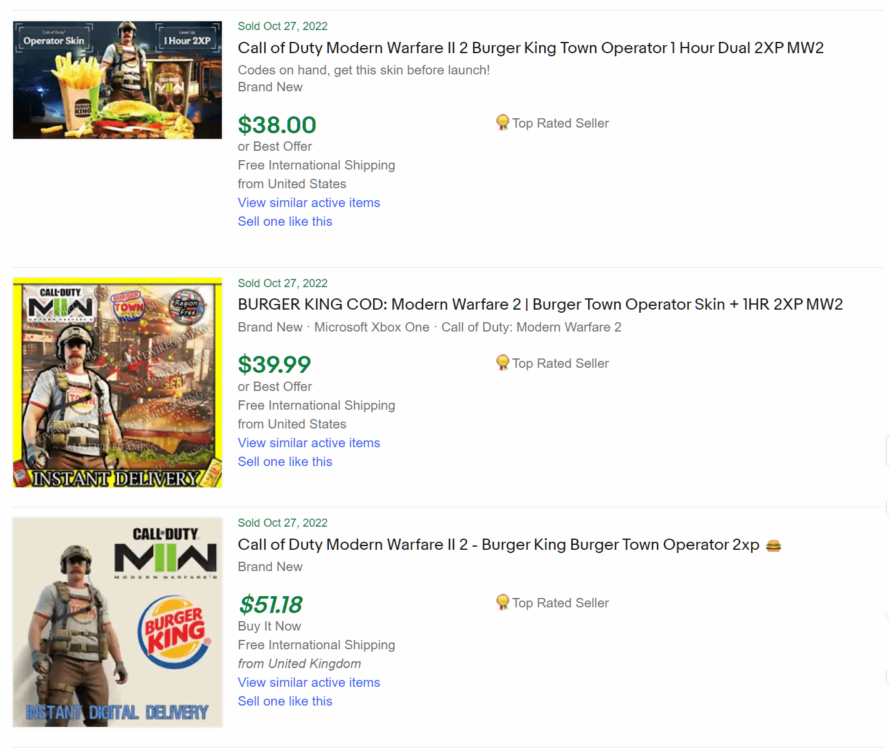This screenshot has height=755, width=890.
Task: Click the $39.99 sold price
Action: 274,365
